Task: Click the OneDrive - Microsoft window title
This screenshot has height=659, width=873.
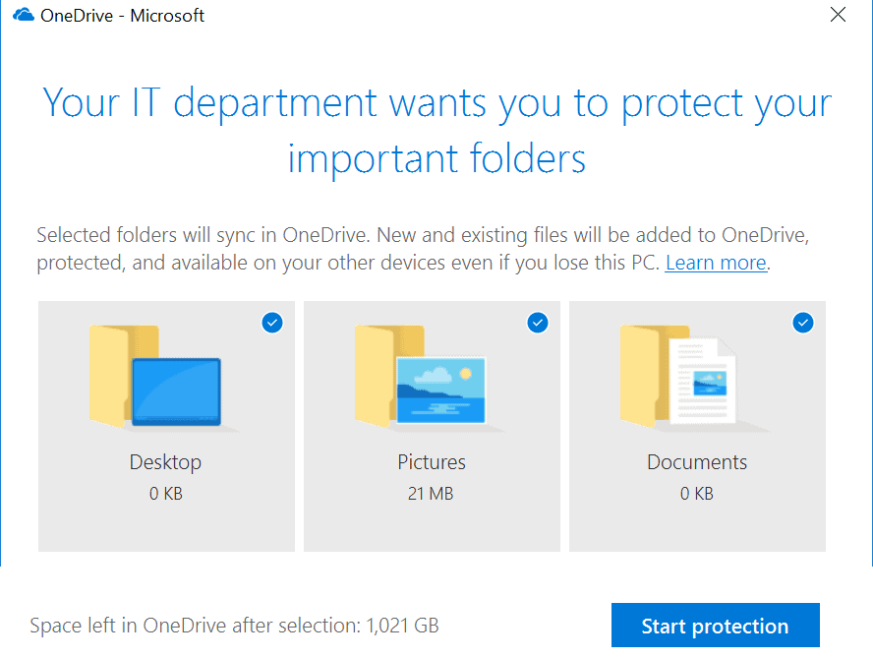Action: click(123, 16)
